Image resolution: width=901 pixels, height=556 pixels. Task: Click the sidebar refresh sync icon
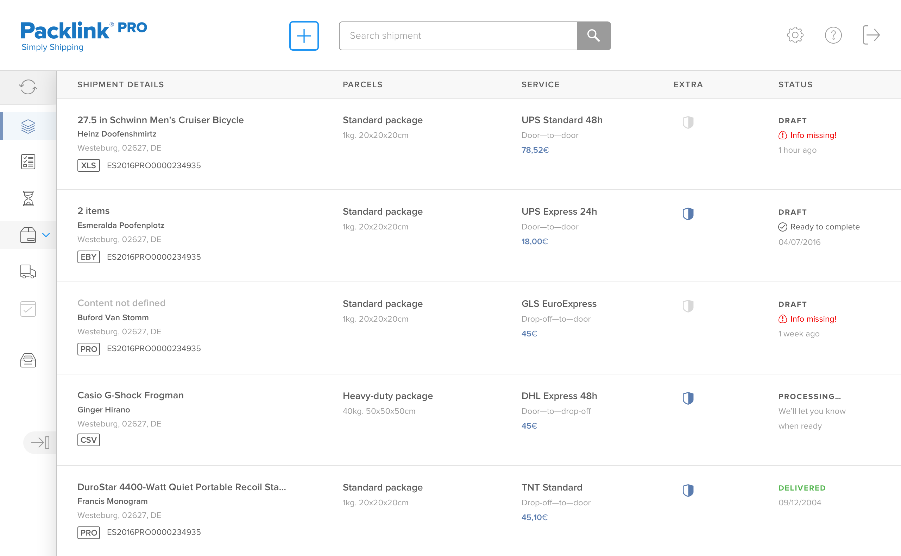point(28,87)
